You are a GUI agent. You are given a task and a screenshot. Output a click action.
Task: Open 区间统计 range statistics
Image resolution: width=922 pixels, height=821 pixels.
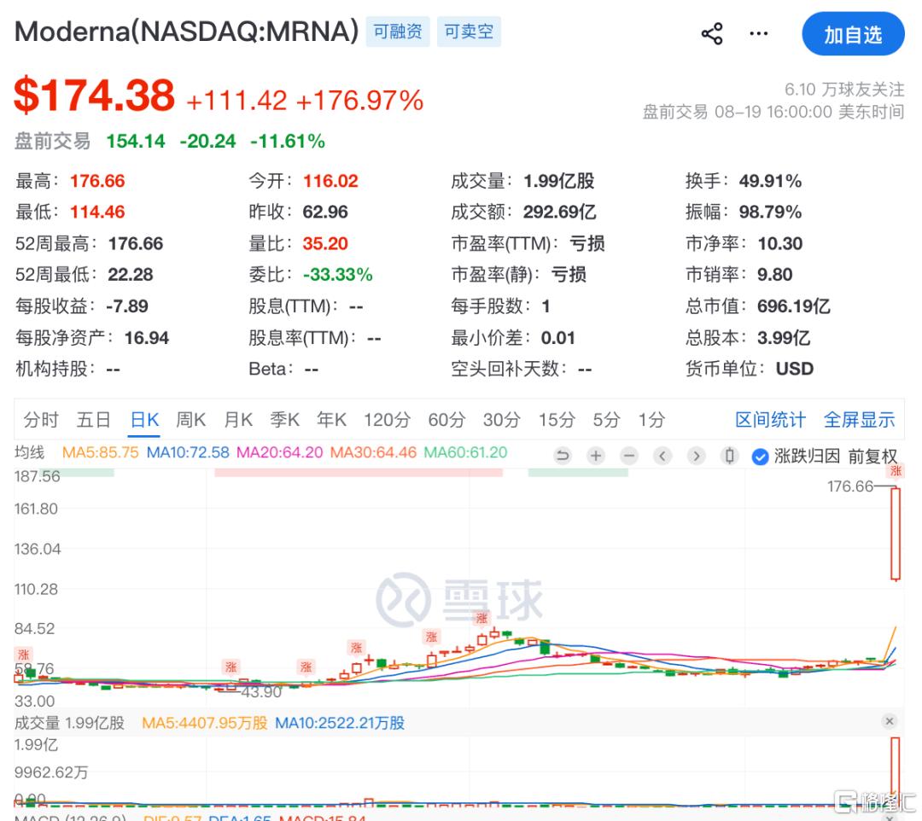(x=770, y=420)
